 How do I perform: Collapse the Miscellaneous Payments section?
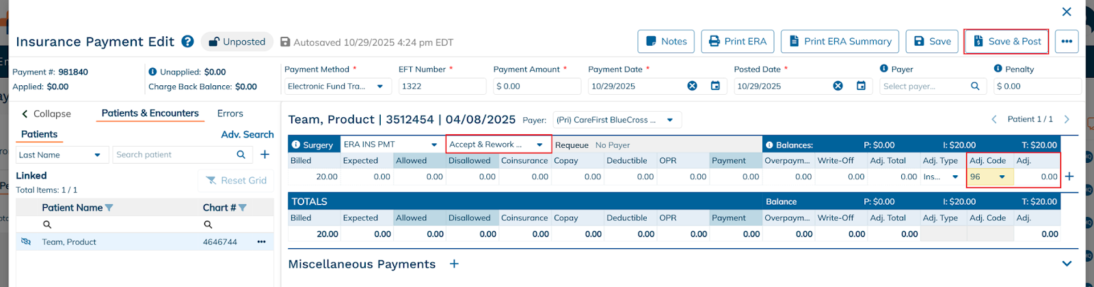point(1067,264)
